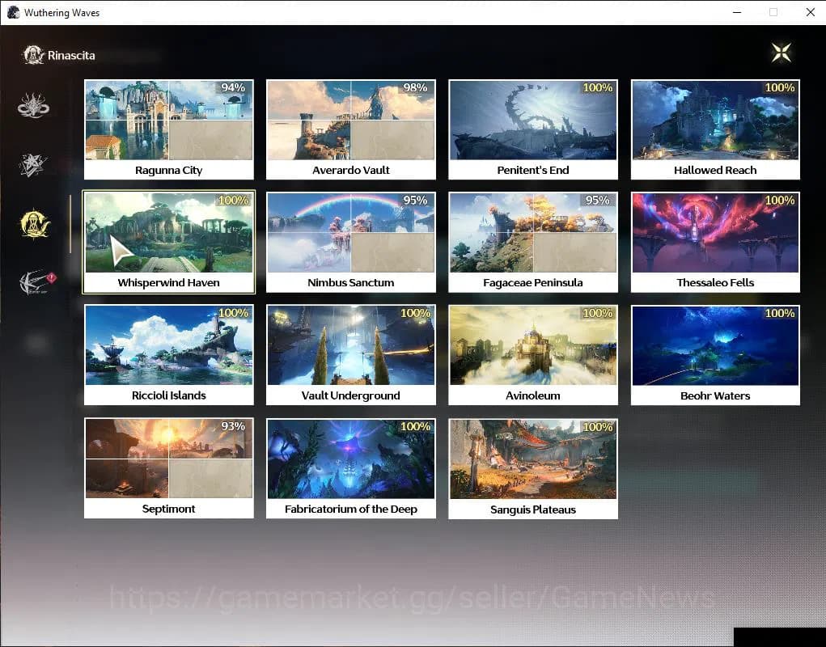Image resolution: width=826 pixels, height=647 pixels.
Task: Close the panel with four-pointed star icon
Action: [x=781, y=53]
